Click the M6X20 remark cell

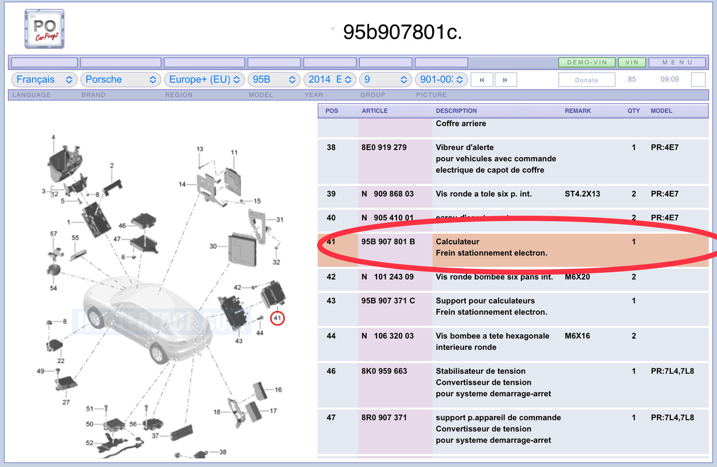click(x=577, y=277)
